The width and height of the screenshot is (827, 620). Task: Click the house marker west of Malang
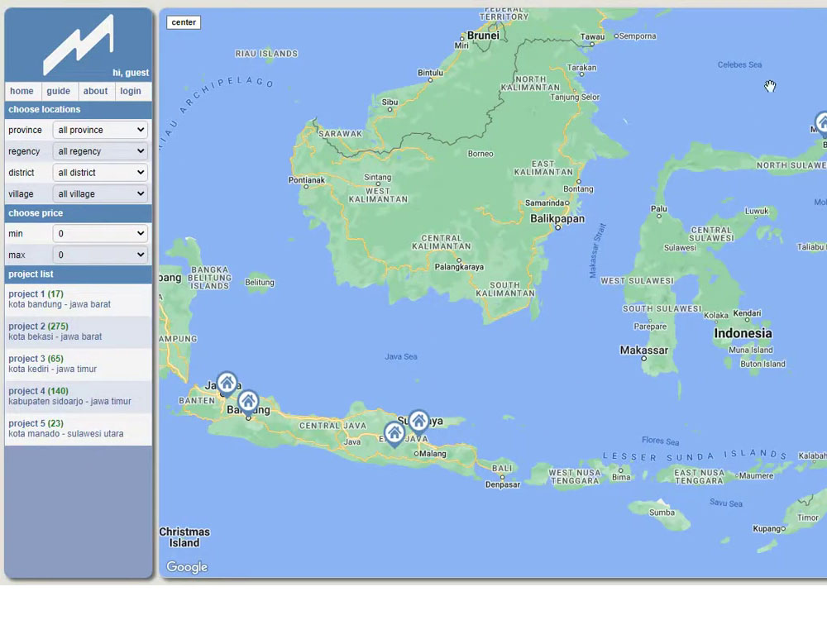(x=394, y=434)
